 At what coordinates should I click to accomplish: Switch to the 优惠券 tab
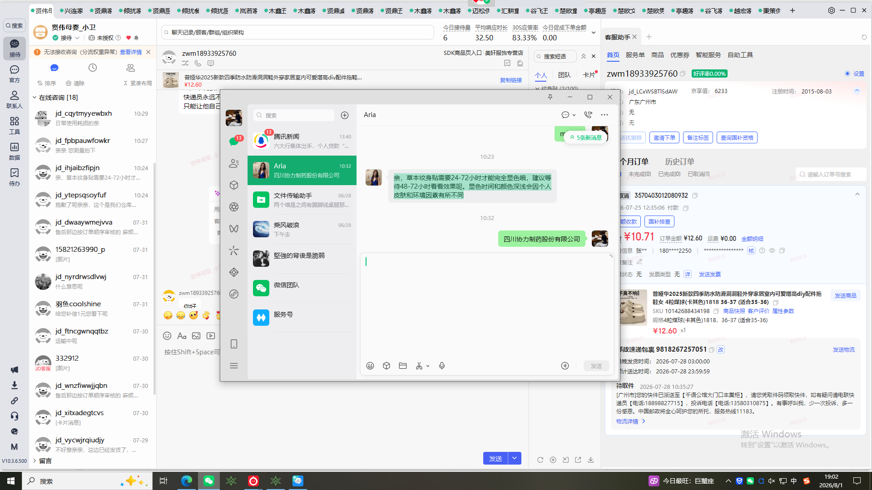click(x=679, y=55)
